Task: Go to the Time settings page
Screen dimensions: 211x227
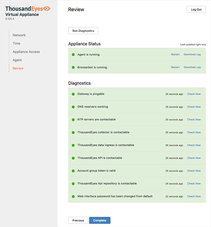Action: click(16, 44)
